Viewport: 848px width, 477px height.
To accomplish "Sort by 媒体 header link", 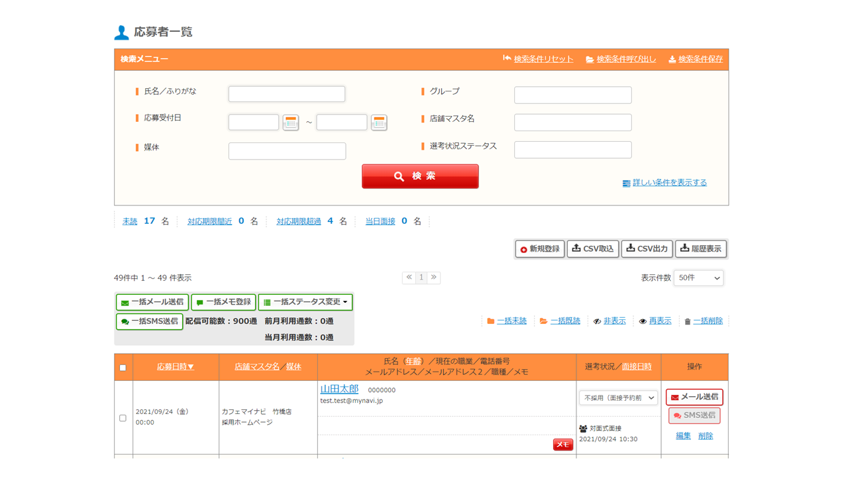I will [x=293, y=367].
